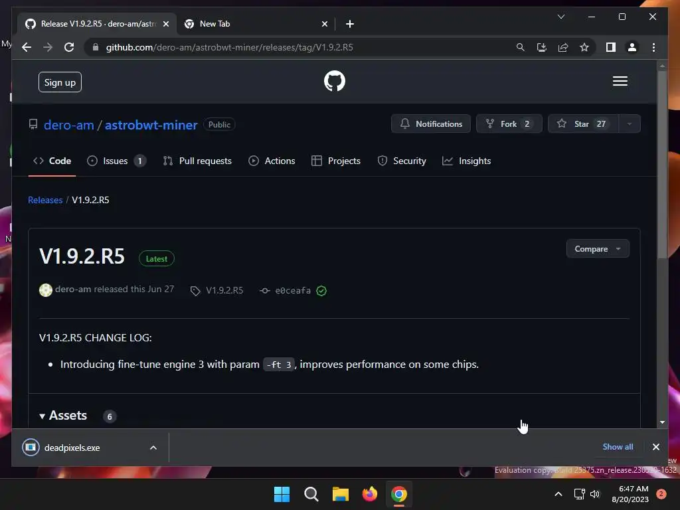Open the dero-am owner link
The image size is (680, 510).
[x=69, y=125]
